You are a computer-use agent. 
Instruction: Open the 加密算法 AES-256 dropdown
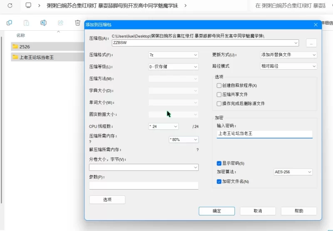pos(293,172)
